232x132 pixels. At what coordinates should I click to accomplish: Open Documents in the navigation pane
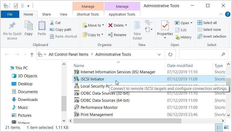25,92
